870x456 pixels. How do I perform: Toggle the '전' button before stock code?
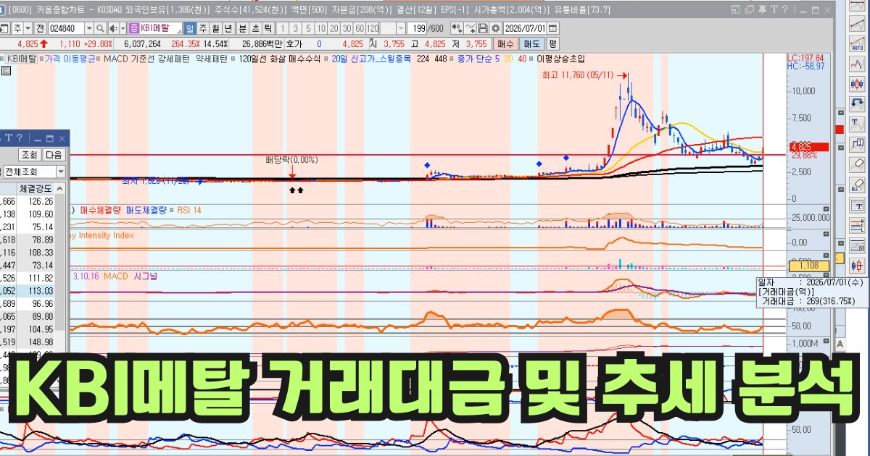[40, 28]
